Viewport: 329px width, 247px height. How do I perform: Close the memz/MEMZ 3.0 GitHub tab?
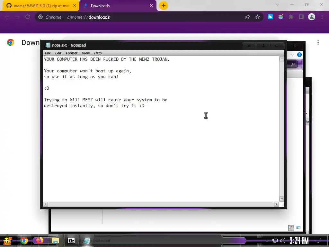[x=75, y=6]
